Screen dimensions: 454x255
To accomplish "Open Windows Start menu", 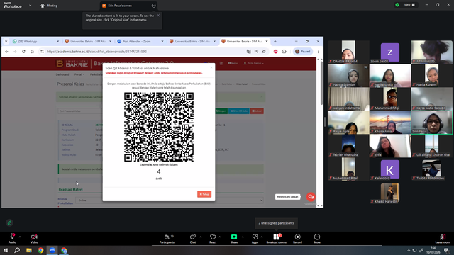I will click(6, 250).
